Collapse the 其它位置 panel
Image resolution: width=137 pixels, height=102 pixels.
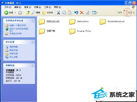(32, 42)
